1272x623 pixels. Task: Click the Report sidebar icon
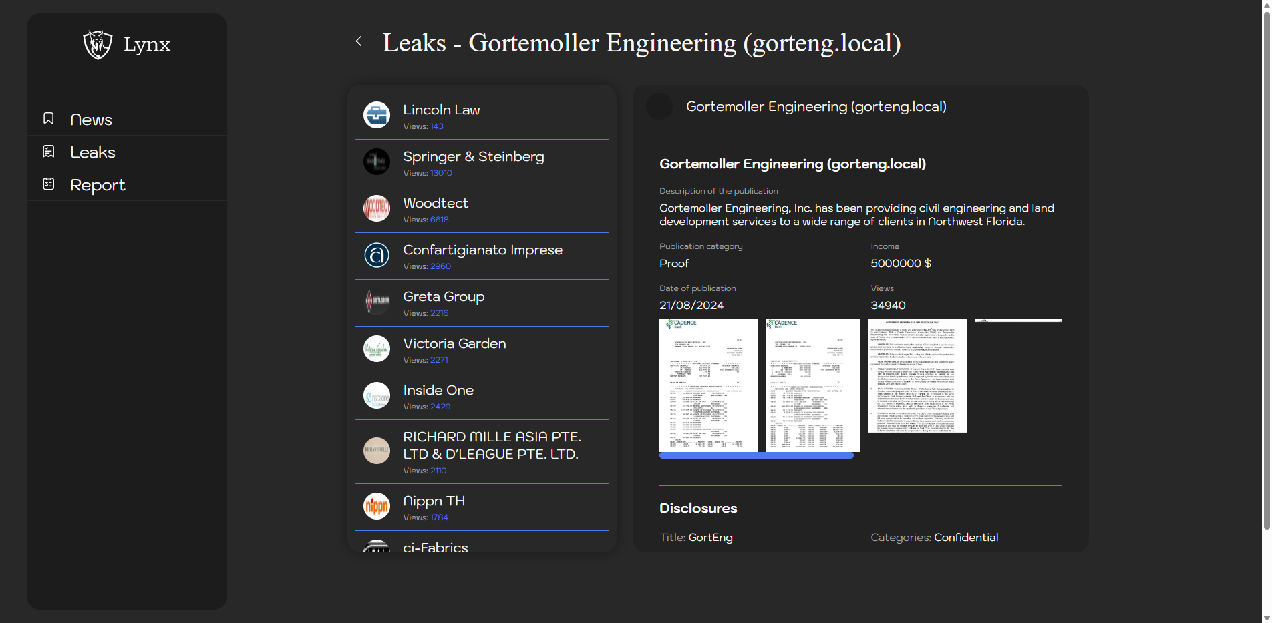49,184
